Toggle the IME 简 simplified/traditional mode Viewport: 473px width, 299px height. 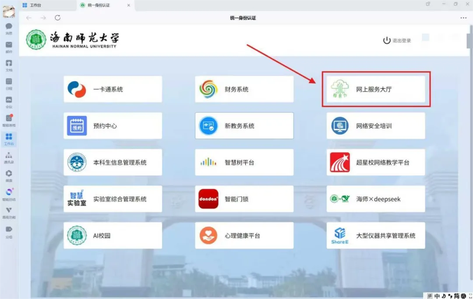pyautogui.click(x=457, y=296)
